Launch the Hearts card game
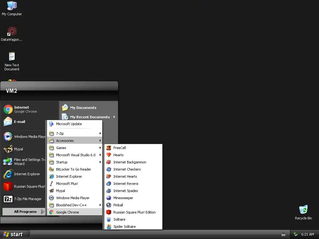The image size is (319, 239). point(133,155)
